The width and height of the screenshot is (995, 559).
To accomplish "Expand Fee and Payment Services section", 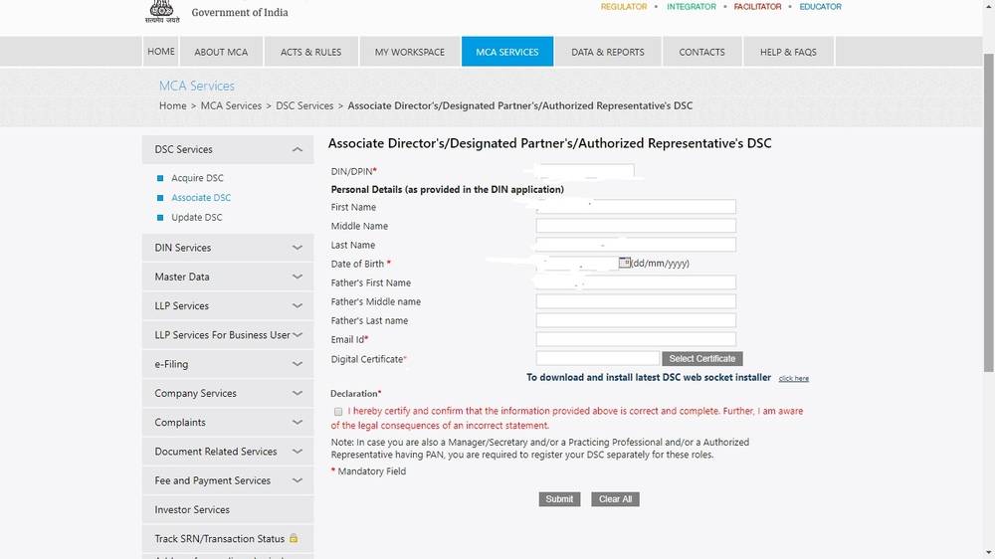I will [x=297, y=480].
